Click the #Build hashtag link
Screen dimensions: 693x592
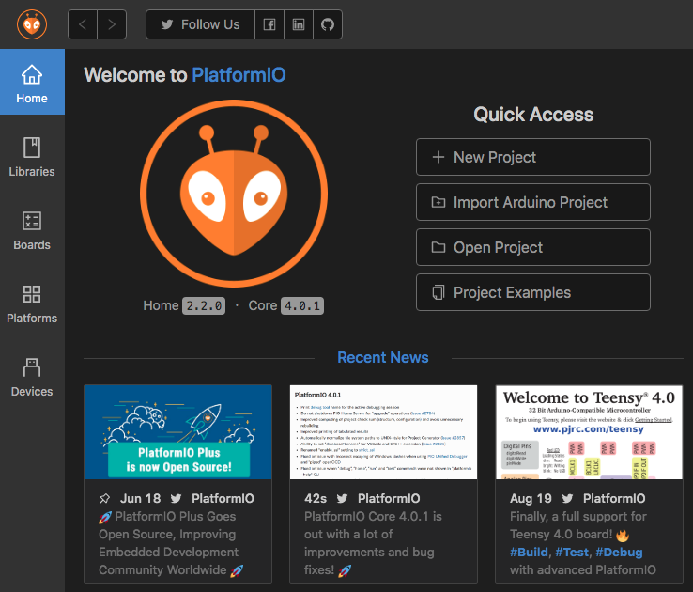tap(529, 552)
